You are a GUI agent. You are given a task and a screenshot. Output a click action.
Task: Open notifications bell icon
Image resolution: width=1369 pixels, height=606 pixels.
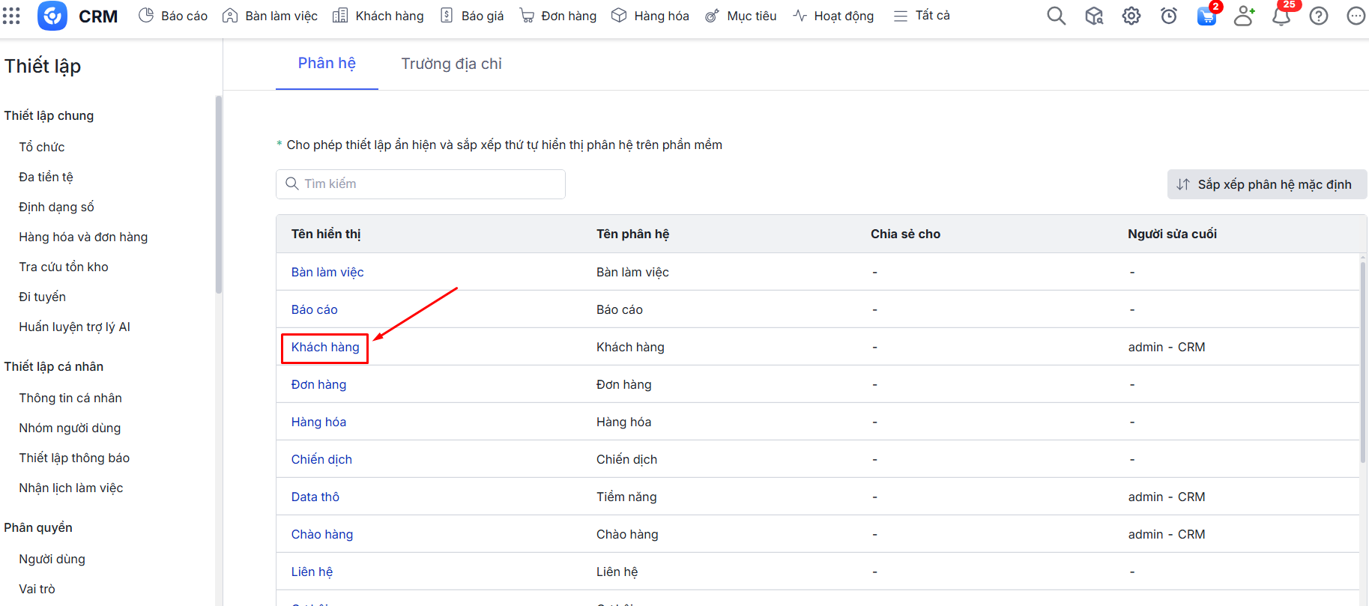click(1281, 16)
